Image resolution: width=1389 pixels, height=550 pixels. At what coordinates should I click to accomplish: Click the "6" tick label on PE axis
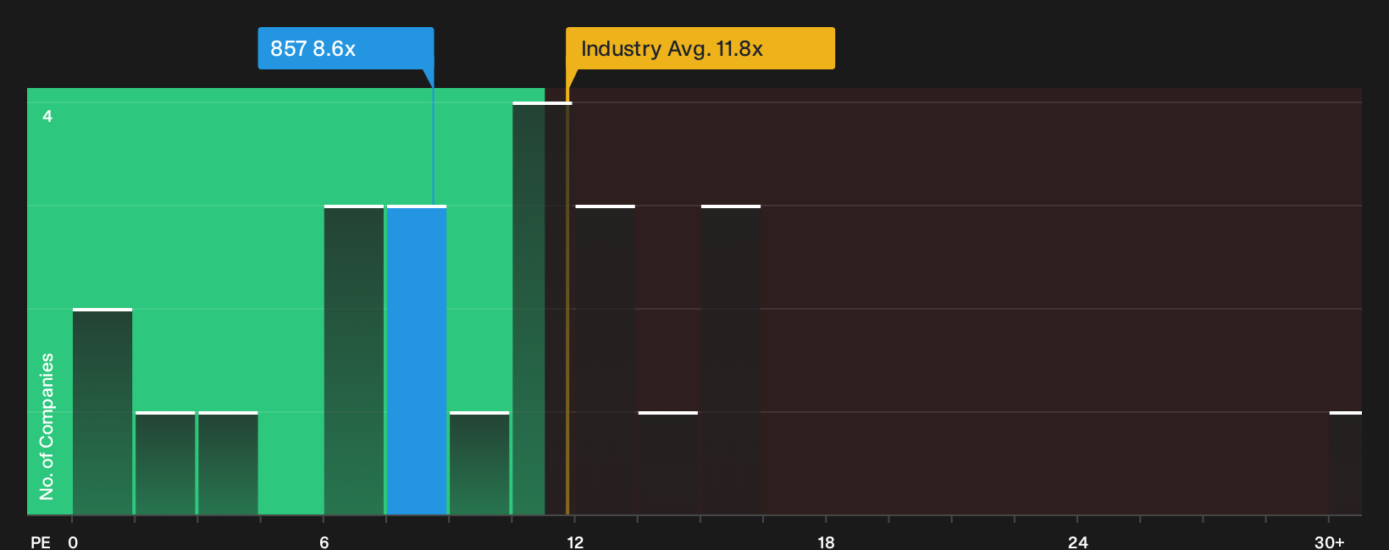[324, 542]
